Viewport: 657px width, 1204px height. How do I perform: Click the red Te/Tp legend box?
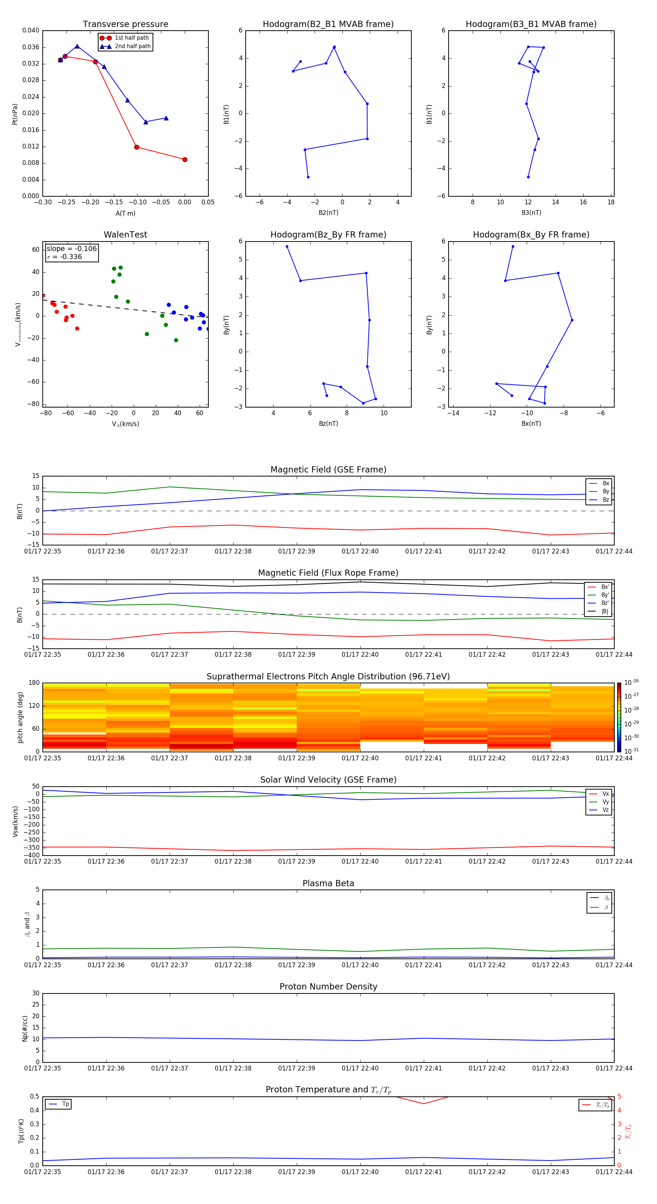(x=595, y=1105)
